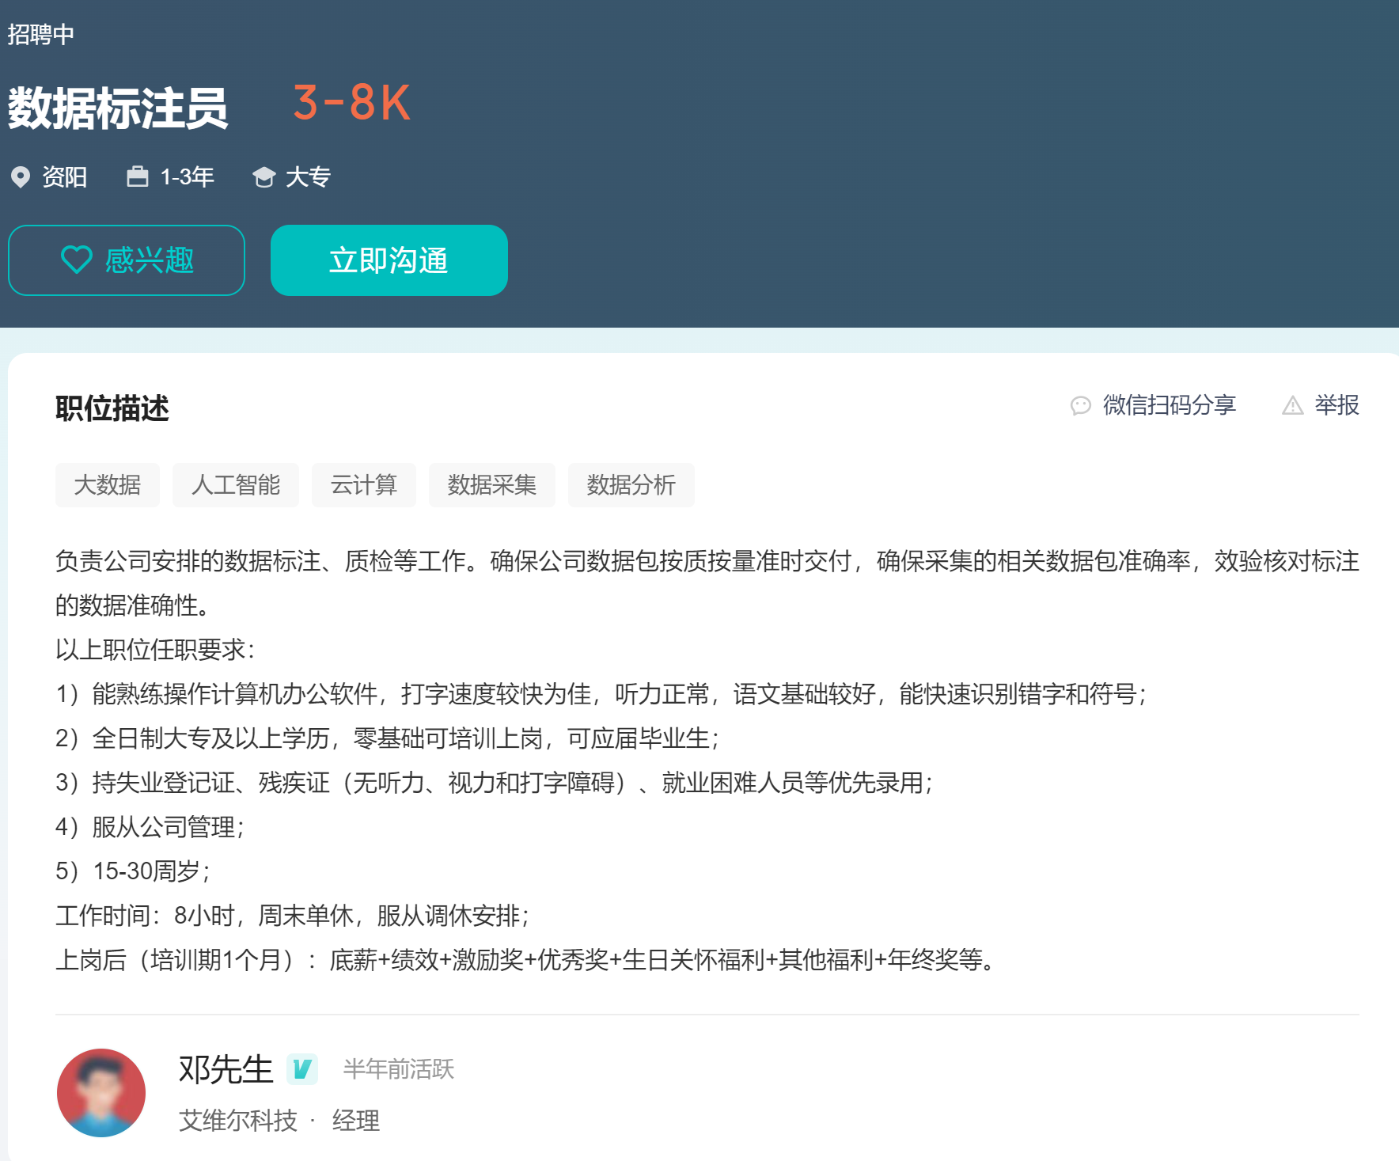
Task: Select the 数据采集 skill tag
Action: pos(491,485)
